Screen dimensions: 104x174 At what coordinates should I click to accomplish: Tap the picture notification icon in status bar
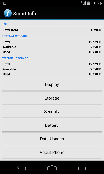pos(5,4)
